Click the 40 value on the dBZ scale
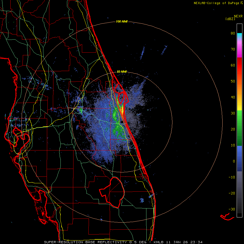This screenshot has height=244, width=244. tap(233, 97)
